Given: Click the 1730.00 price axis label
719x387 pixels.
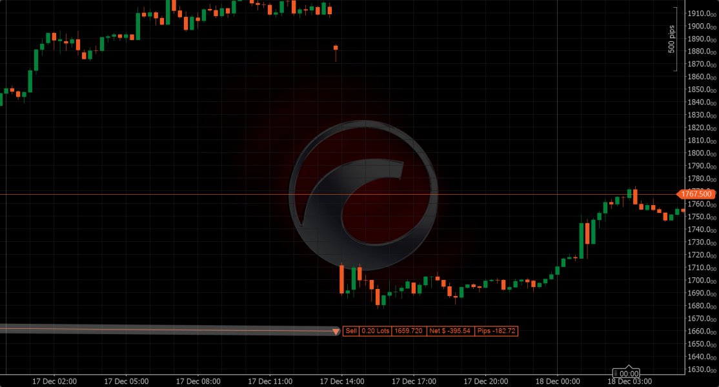Looking at the screenshot, I should coord(702,243).
